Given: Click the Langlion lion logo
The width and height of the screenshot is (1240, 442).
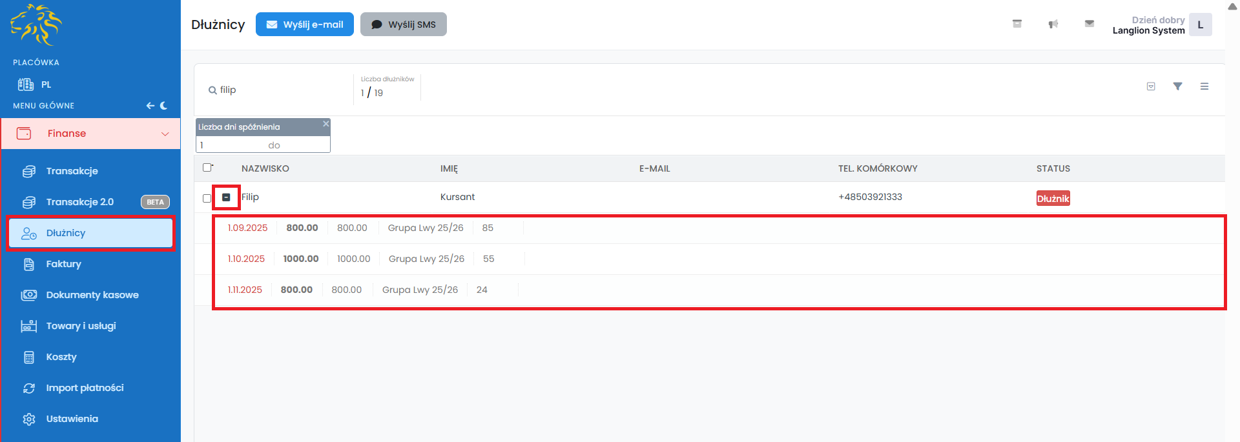Looking at the screenshot, I should pyautogui.click(x=36, y=25).
